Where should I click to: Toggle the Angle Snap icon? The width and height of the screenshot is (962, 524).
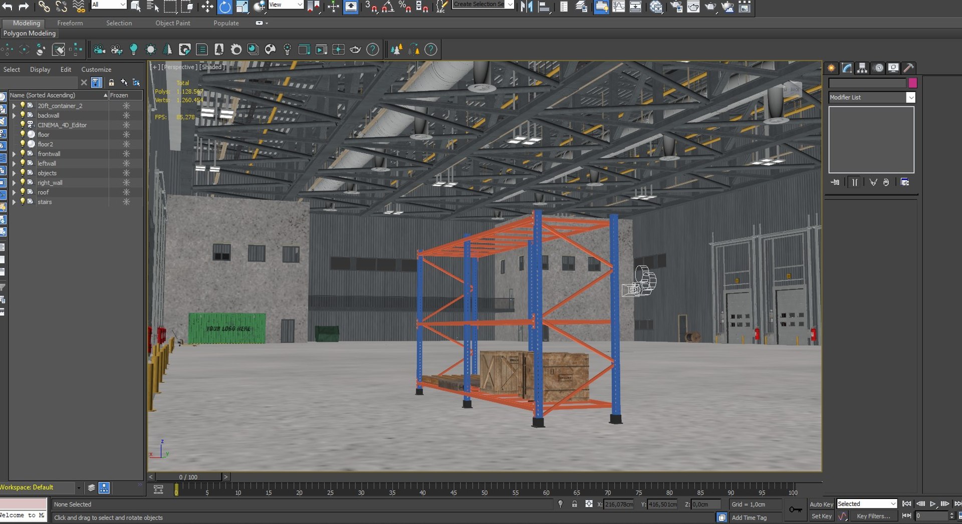388,6
